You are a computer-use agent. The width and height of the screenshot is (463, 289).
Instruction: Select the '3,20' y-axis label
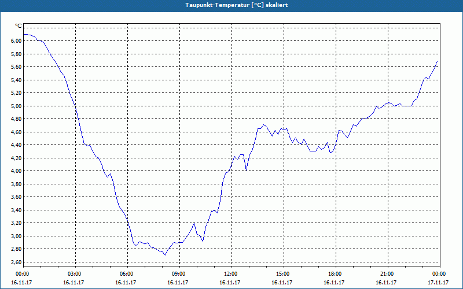pos(16,223)
